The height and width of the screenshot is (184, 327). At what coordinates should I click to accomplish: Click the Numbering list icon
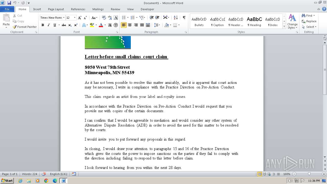133,18
